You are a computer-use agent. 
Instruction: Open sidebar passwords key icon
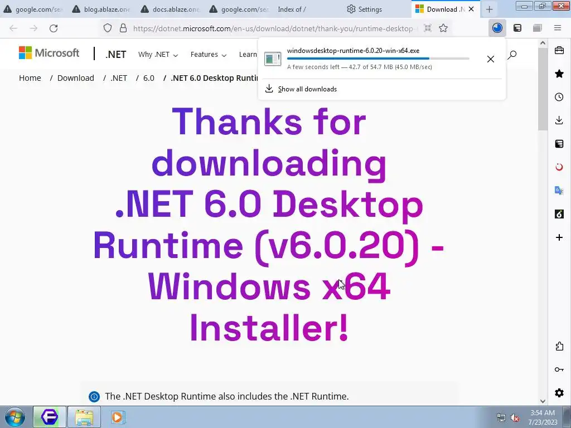(x=559, y=369)
